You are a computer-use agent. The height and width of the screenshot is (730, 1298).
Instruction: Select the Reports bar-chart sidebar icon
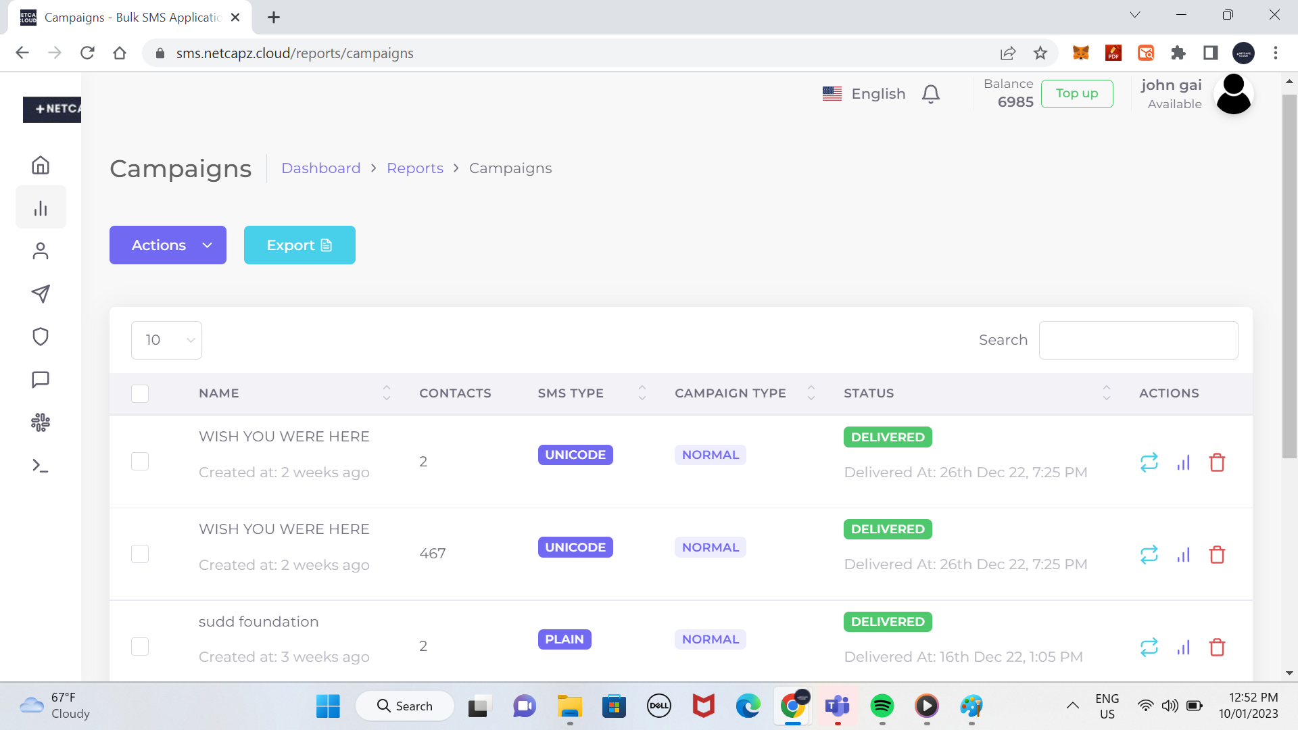pos(41,208)
